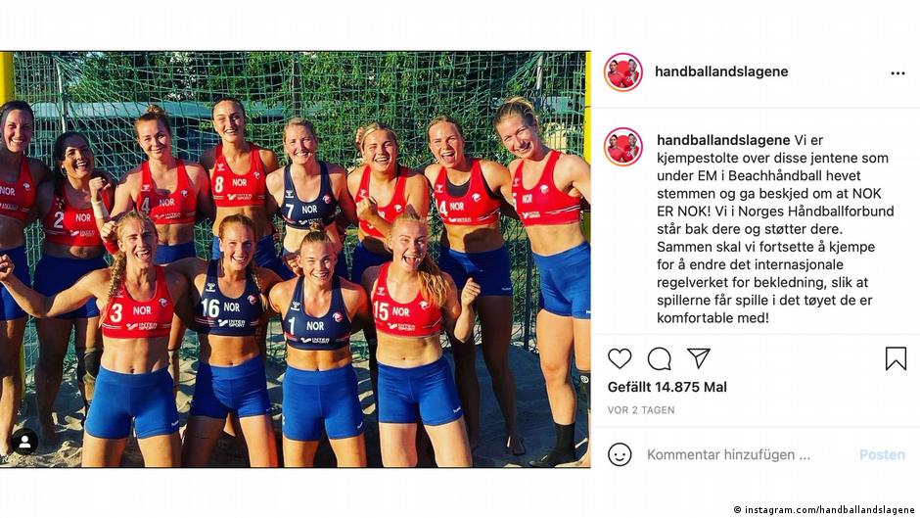
Task: Open emoji picker smiley icon
Action: tap(620, 454)
